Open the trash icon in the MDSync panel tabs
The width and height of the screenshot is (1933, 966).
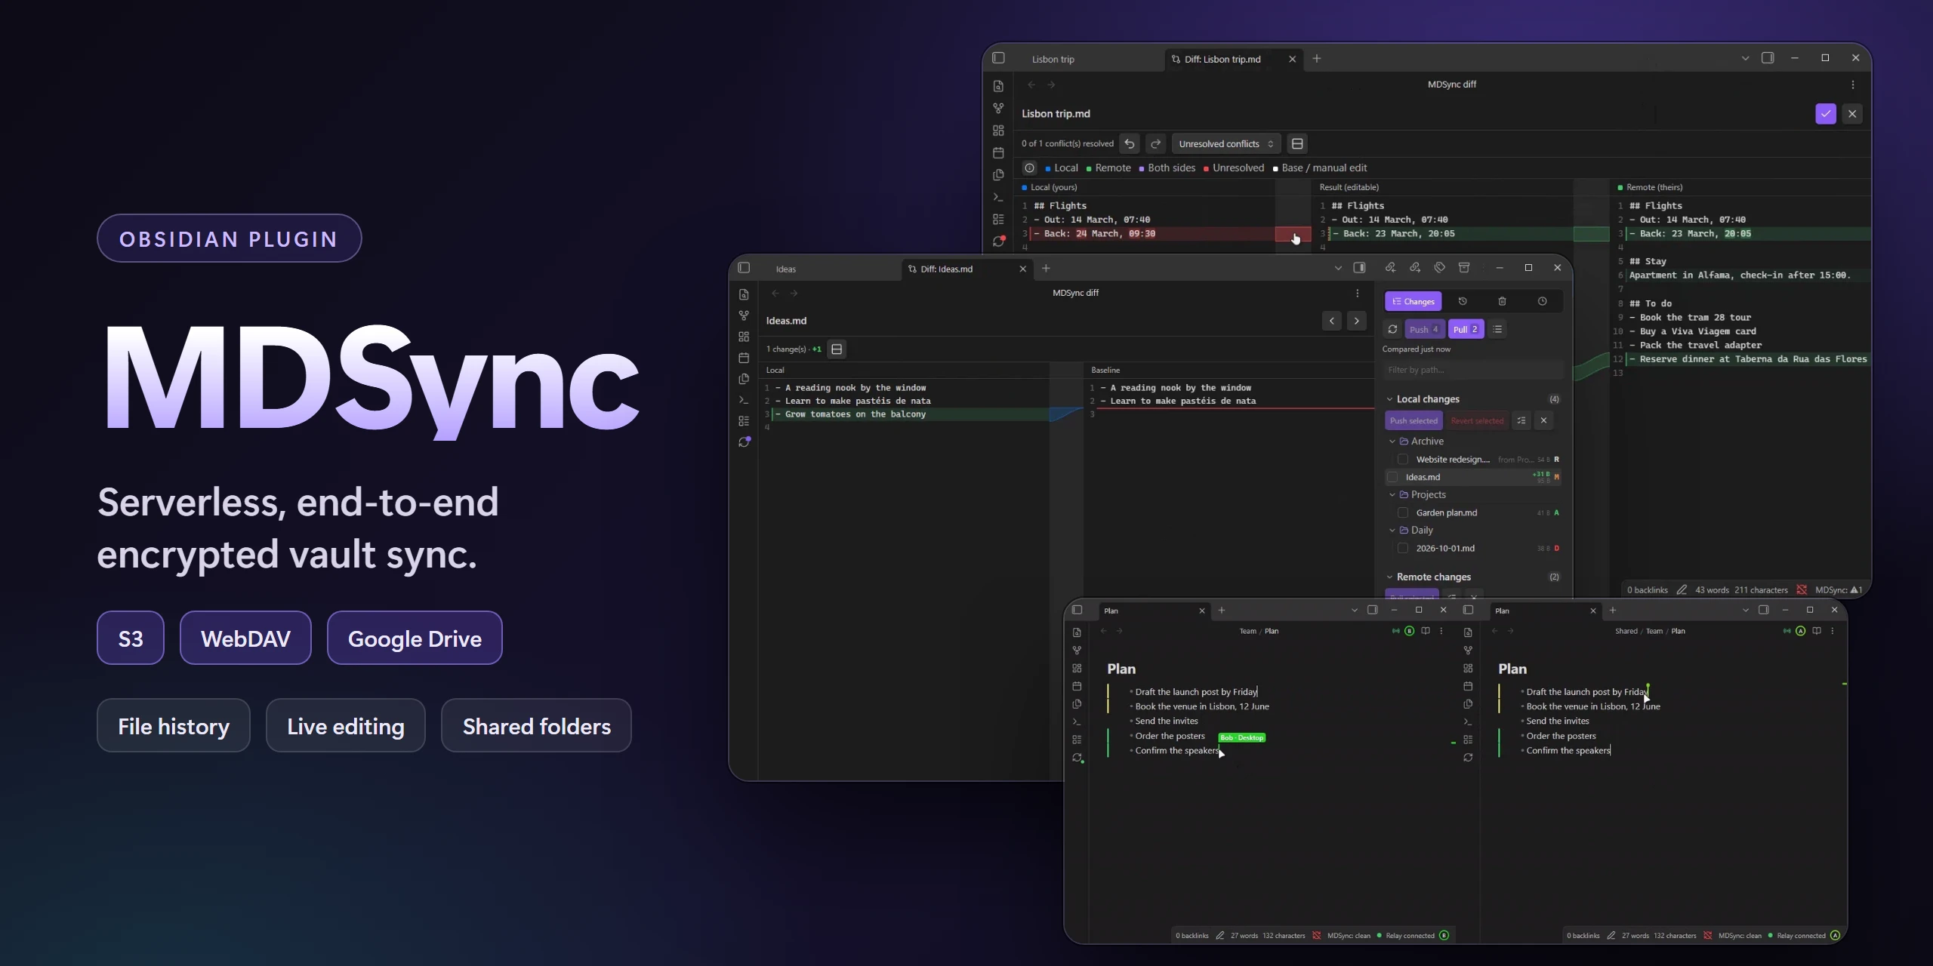coord(1502,301)
